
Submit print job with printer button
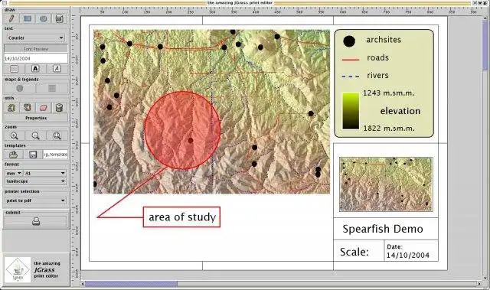click(36, 221)
